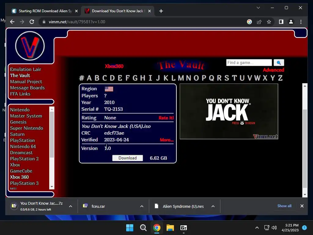Click Rate It! link
The width and height of the screenshot is (313, 235).
pos(166,118)
